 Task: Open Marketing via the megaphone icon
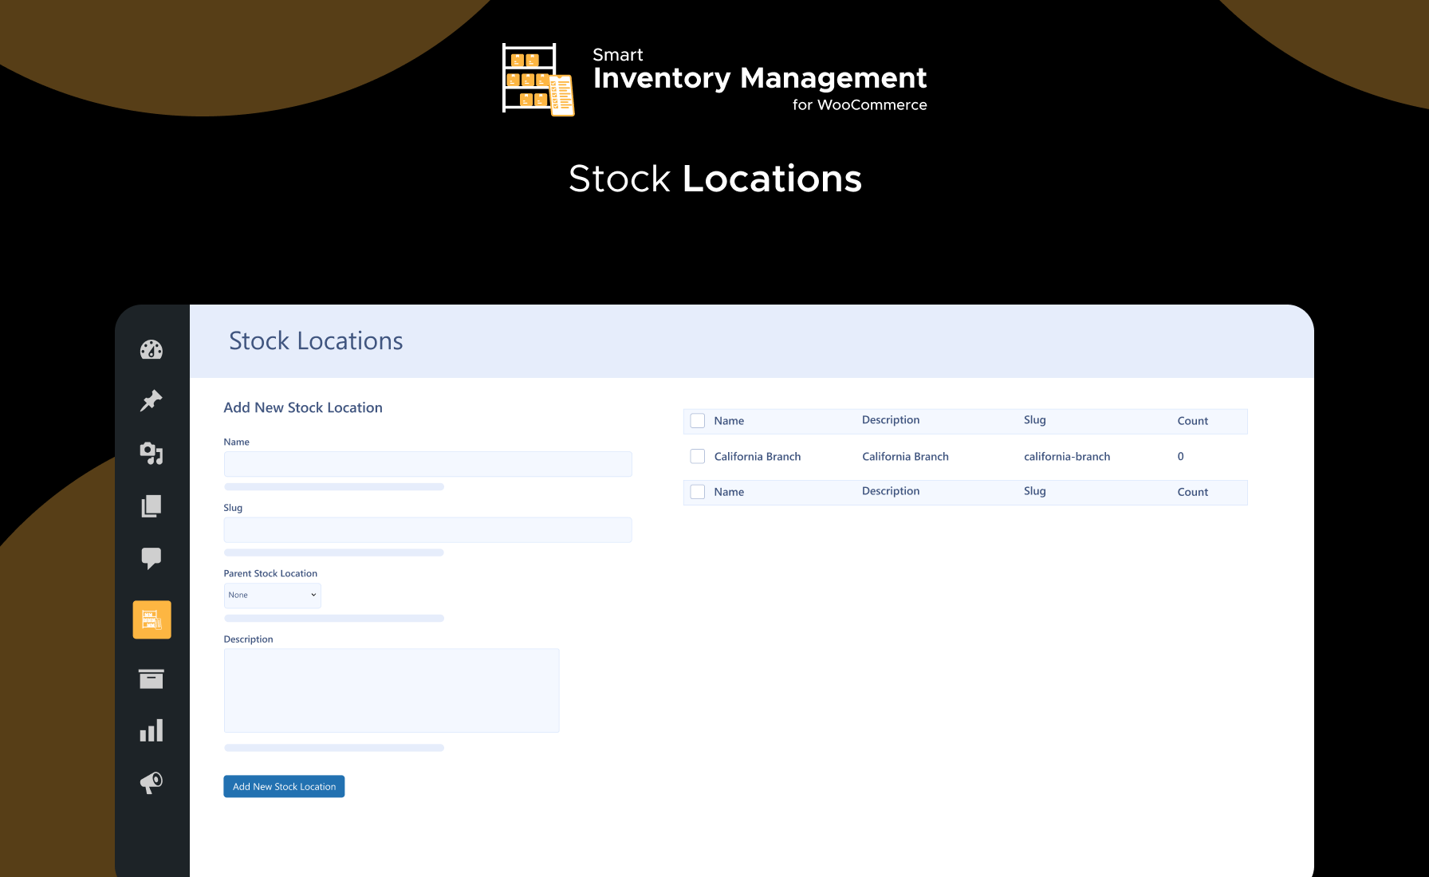point(152,783)
